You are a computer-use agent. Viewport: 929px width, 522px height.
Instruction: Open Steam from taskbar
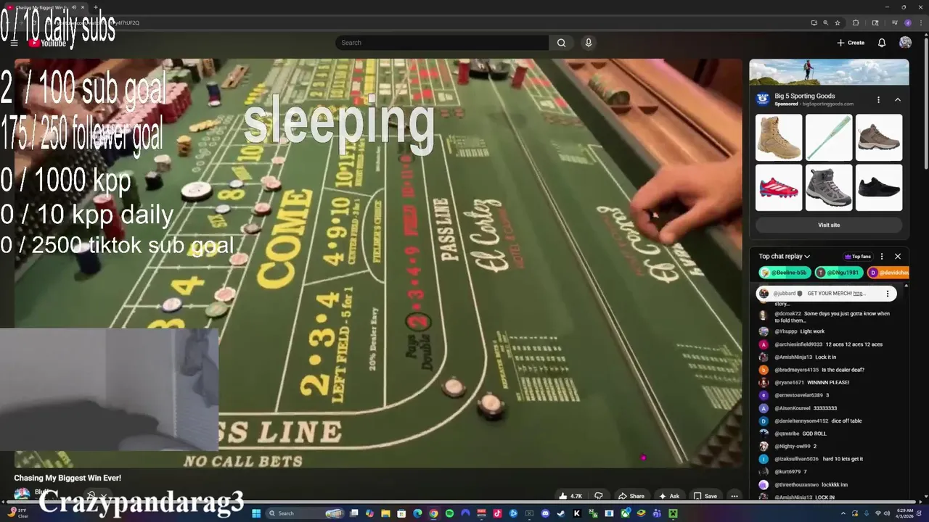(560, 513)
